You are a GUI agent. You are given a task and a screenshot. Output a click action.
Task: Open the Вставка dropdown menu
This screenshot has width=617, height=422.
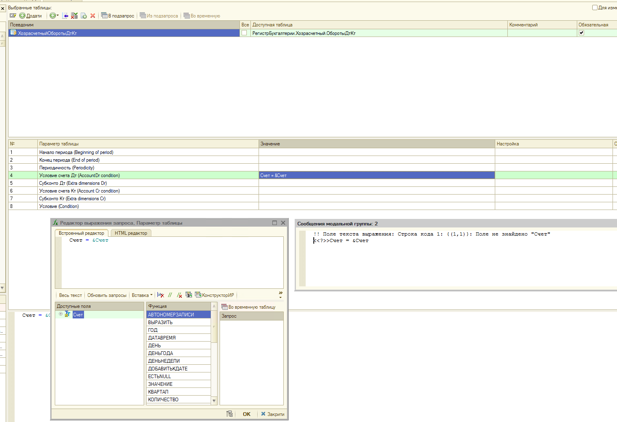[142, 295]
